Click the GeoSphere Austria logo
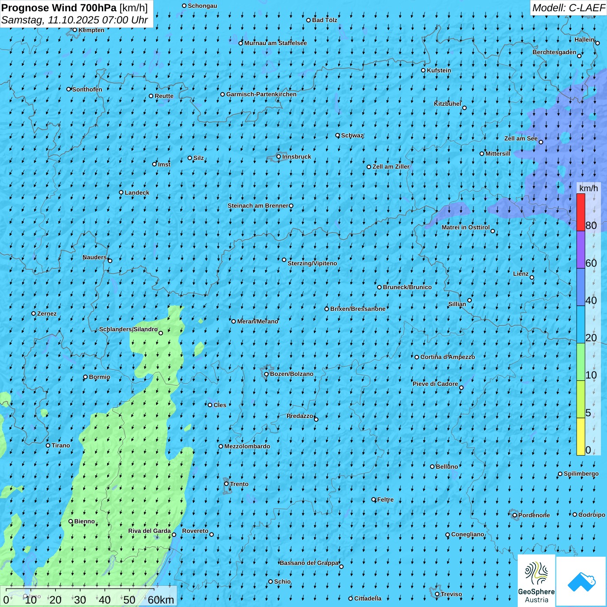 (536, 581)
